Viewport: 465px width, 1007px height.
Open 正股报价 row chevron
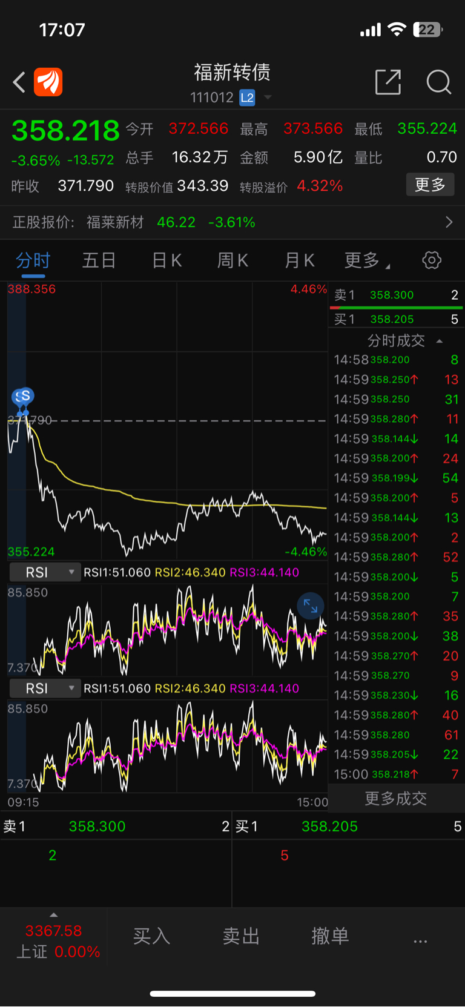[x=449, y=222]
